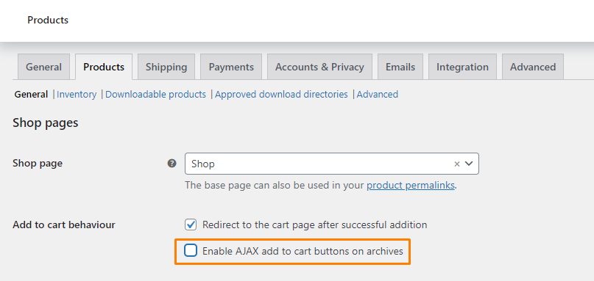Switch to the General settings tab
Viewport: 594px width, 281px height.
coord(43,67)
